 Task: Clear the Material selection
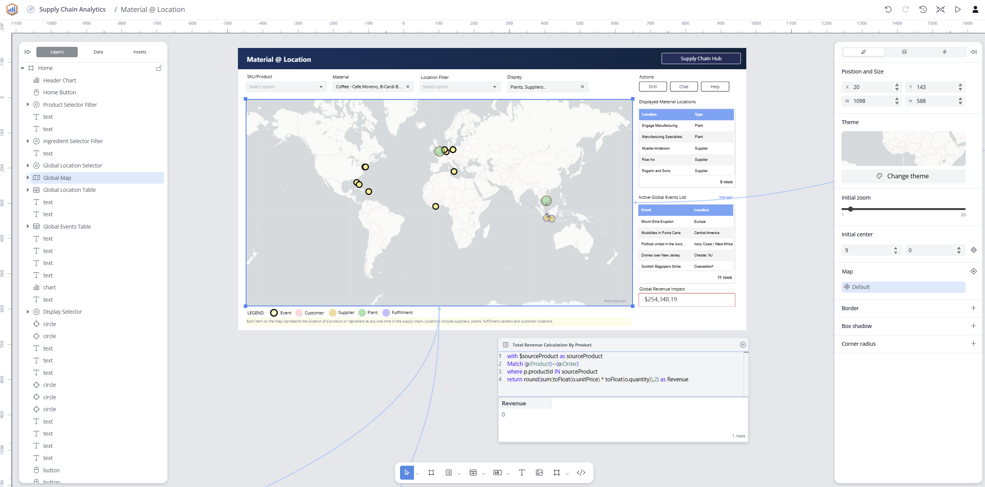coord(408,87)
